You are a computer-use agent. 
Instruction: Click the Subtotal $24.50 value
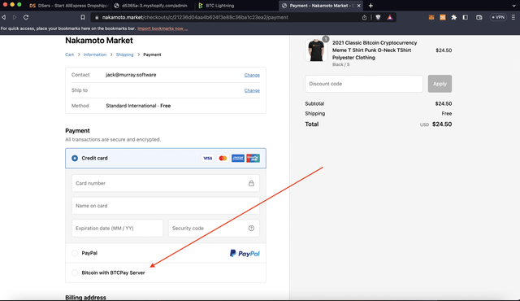444,103
